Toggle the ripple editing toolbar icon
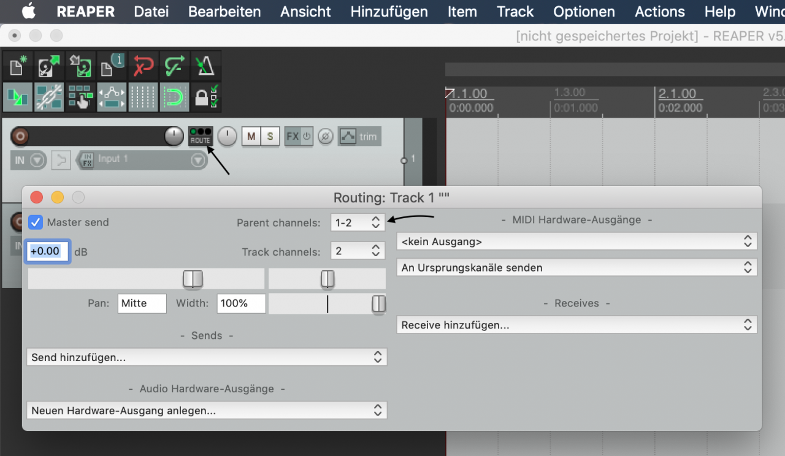The image size is (785, 456). tap(80, 97)
